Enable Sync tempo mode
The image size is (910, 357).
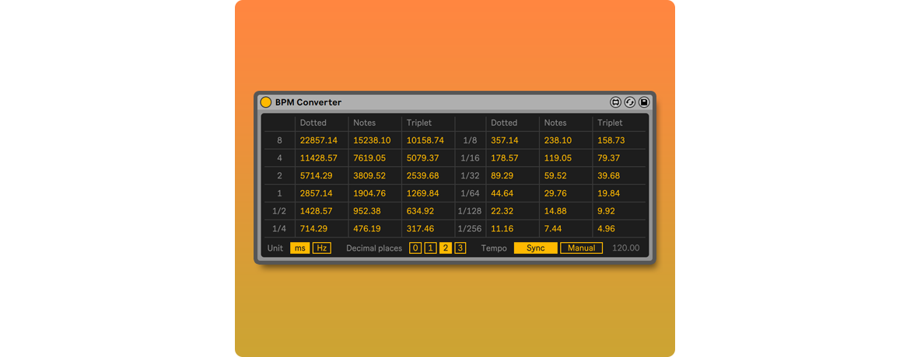pos(535,248)
